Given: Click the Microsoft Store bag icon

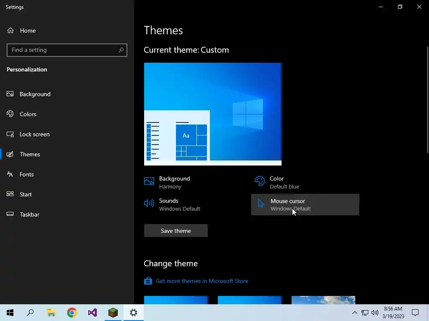Looking at the screenshot, I should pos(148,280).
